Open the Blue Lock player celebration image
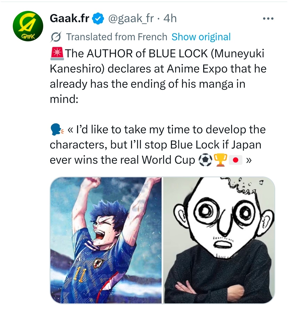The width and height of the screenshot is (288, 309). coord(106,240)
